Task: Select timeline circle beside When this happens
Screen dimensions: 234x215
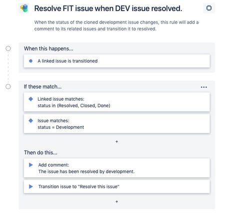Action: [x=8, y=49]
